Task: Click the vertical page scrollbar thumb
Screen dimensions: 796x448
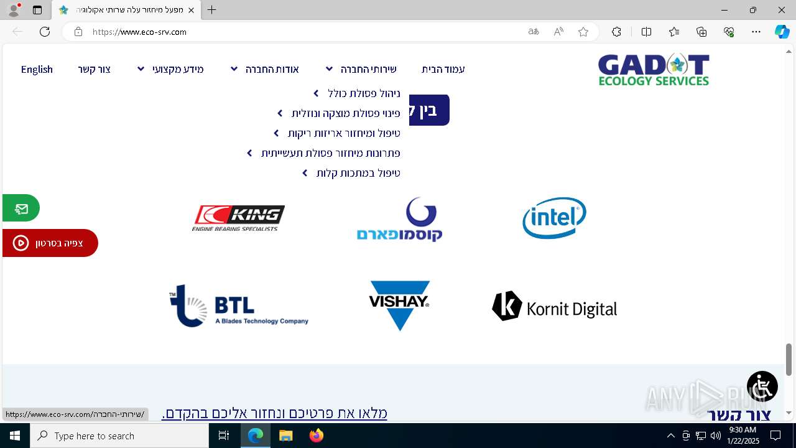Action: [789, 360]
